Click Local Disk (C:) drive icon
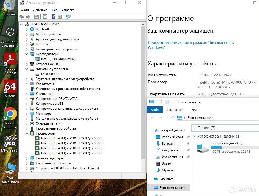Image resolution: width=259 pixels, height=196 pixels. pyautogui.click(x=203, y=148)
